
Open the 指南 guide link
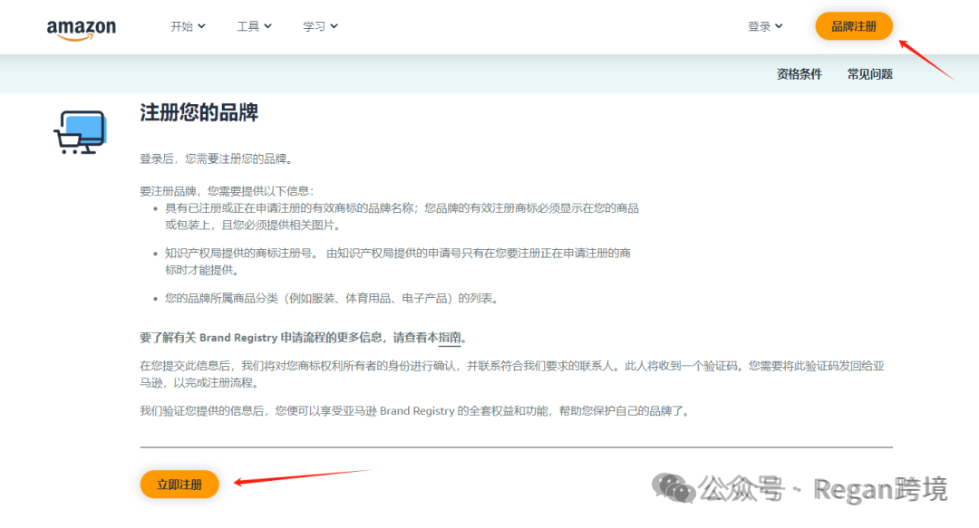(x=450, y=338)
